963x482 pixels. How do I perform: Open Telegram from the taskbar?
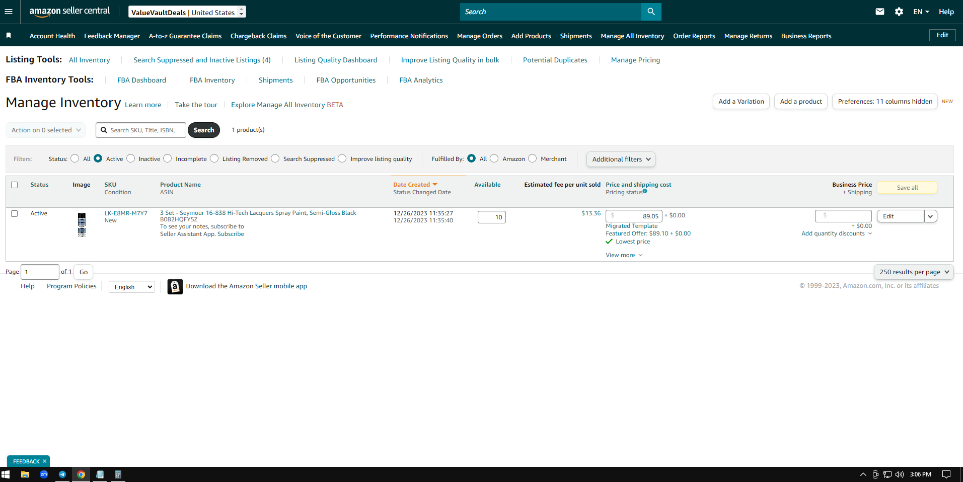pos(62,474)
